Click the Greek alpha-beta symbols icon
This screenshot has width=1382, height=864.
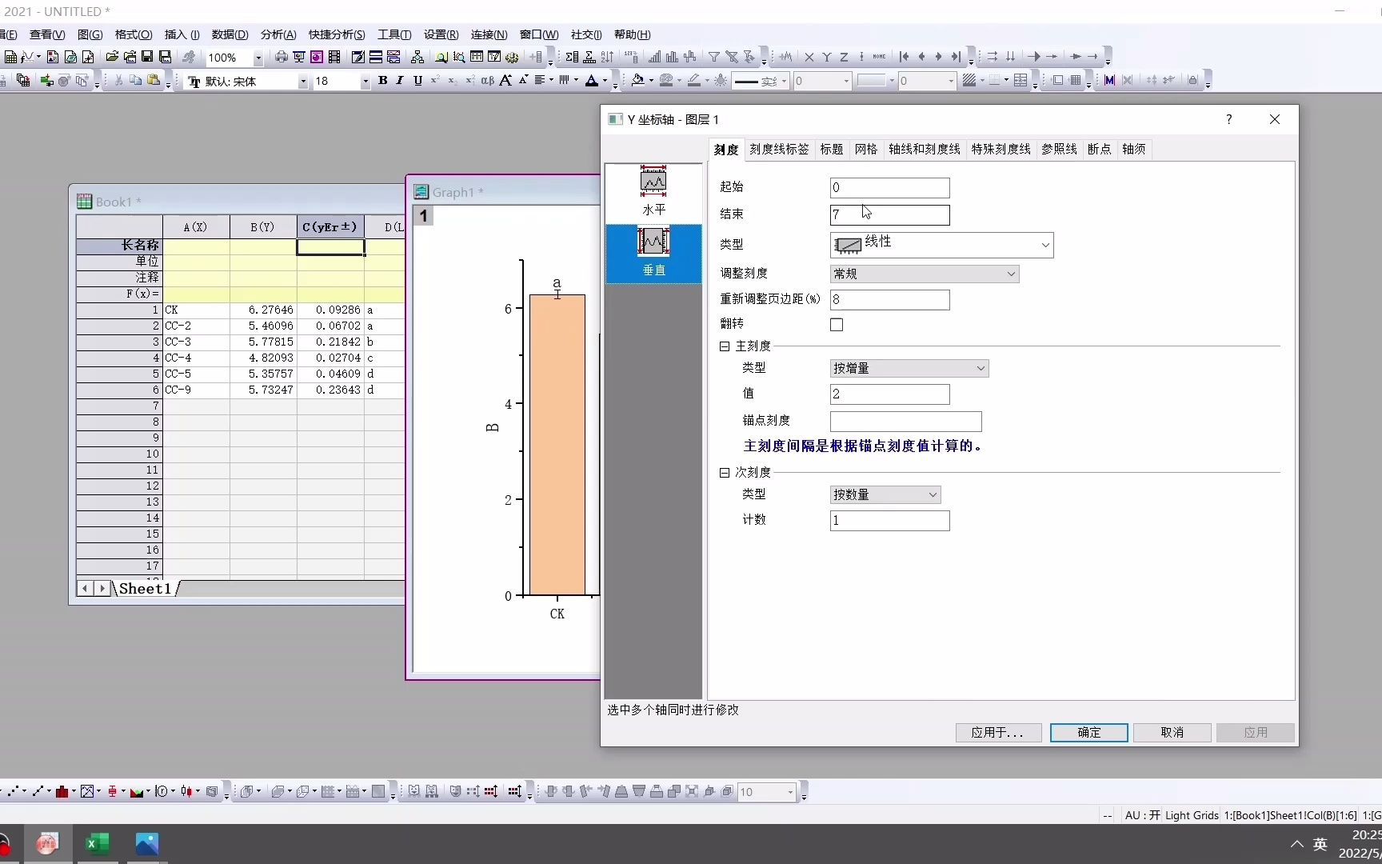[487, 80]
